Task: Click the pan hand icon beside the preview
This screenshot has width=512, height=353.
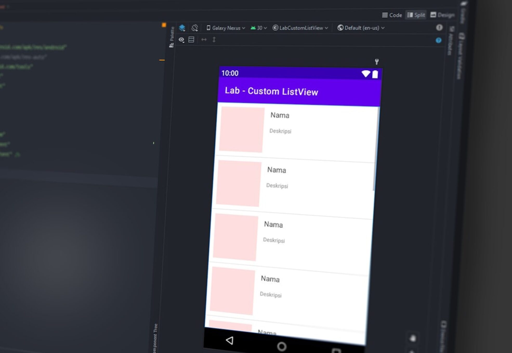Action: click(x=413, y=338)
